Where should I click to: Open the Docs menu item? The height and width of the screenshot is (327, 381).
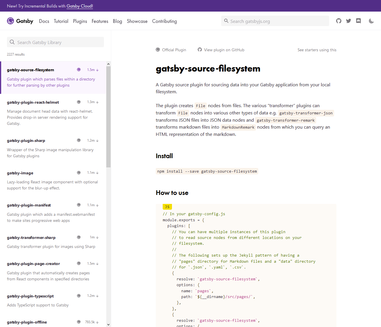[44, 21]
